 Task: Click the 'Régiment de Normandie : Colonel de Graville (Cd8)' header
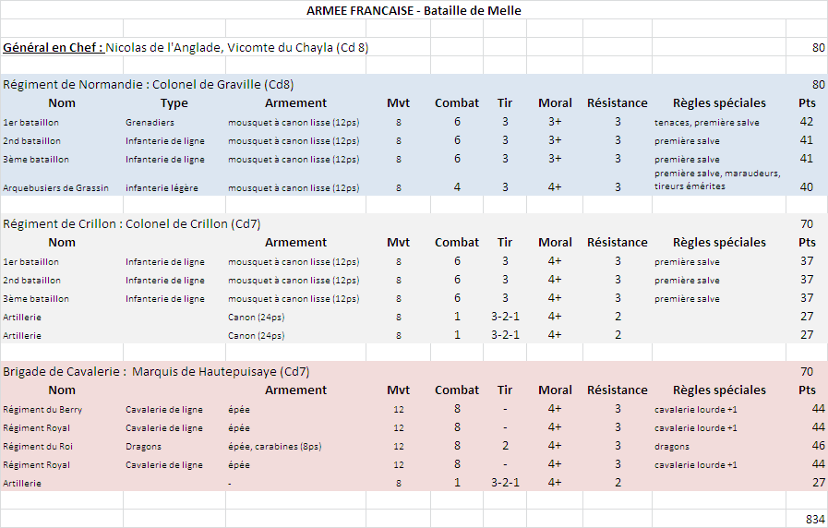pyautogui.click(x=149, y=85)
